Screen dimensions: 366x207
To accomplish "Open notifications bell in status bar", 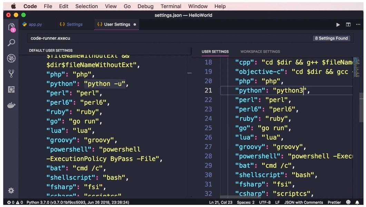I will 357,202.
